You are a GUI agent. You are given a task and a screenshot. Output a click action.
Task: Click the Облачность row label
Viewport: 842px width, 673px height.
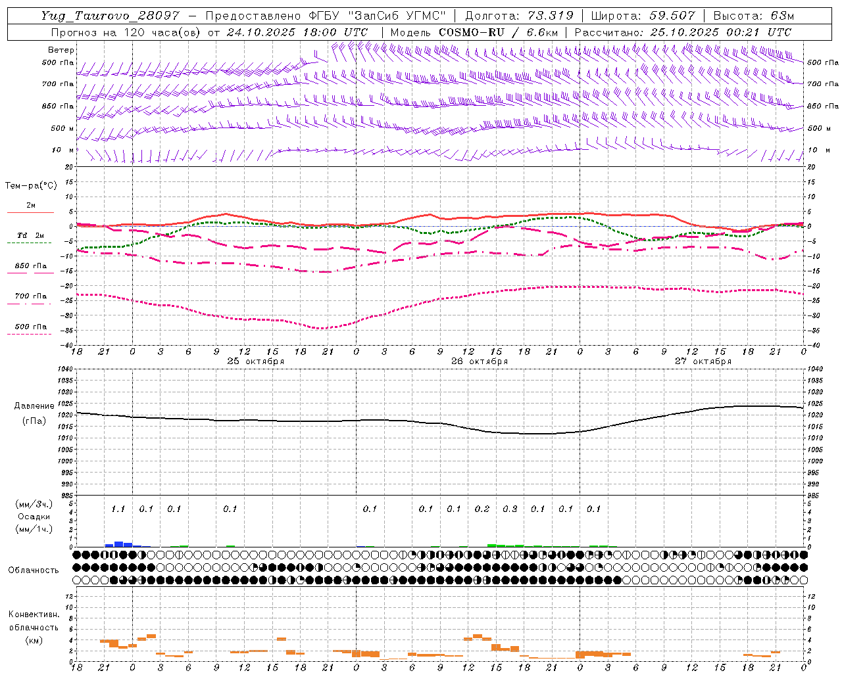(x=34, y=570)
